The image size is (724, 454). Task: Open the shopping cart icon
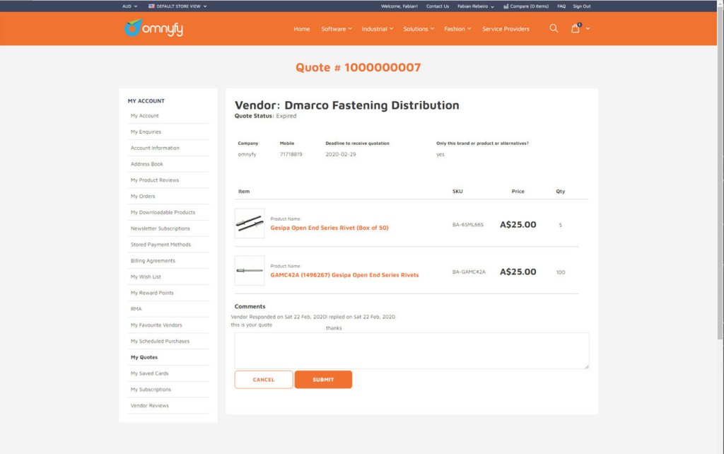576,28
